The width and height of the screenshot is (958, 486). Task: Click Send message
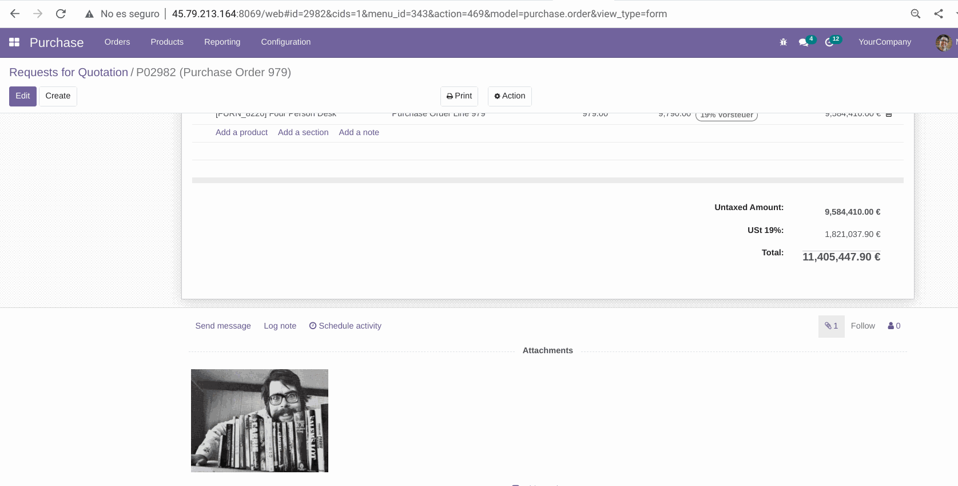click(223, 326)
